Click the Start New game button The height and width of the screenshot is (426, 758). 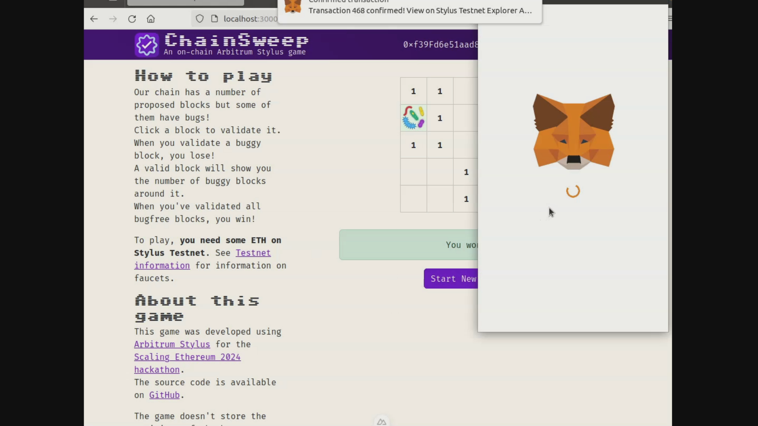(x=451, y=279)
